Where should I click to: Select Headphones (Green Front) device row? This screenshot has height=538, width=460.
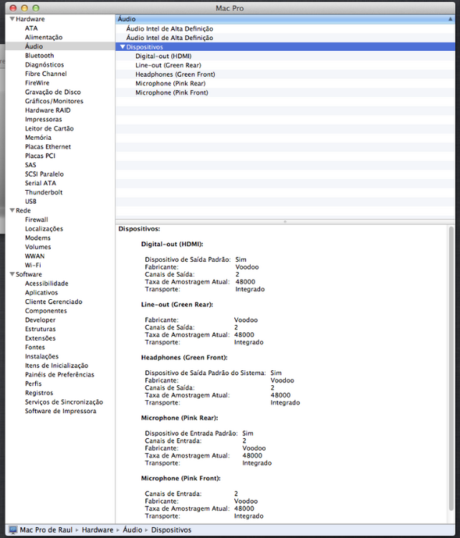285,74
